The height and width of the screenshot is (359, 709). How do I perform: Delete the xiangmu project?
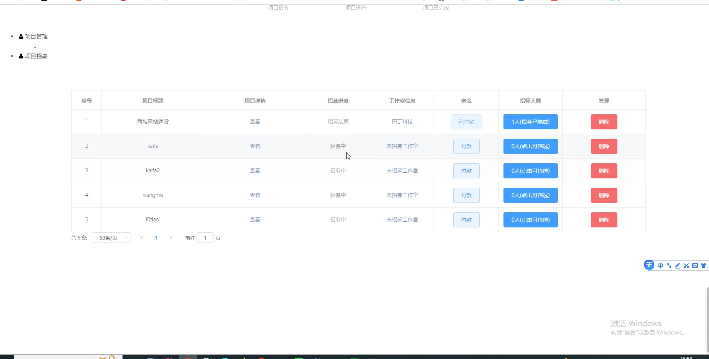(604, 195)
